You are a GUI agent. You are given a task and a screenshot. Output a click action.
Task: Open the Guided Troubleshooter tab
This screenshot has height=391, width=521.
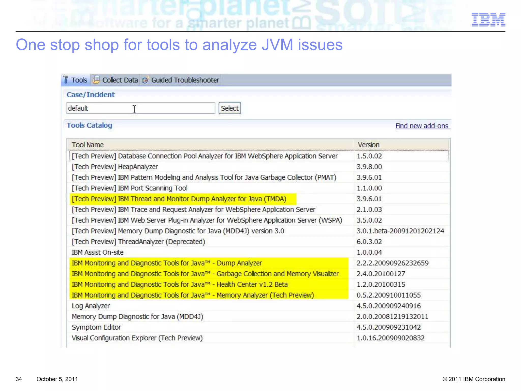[180, 80]
